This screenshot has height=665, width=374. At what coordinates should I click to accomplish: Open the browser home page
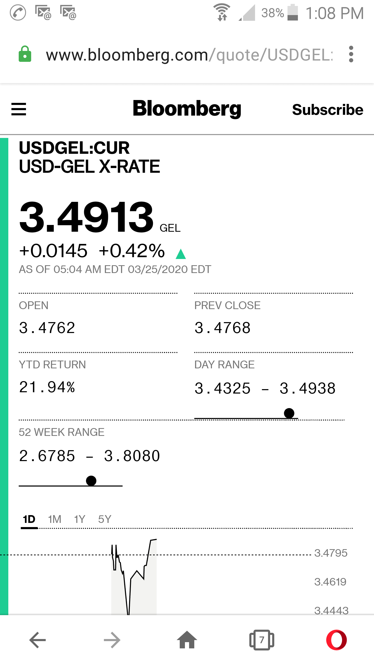click(187, 640)
